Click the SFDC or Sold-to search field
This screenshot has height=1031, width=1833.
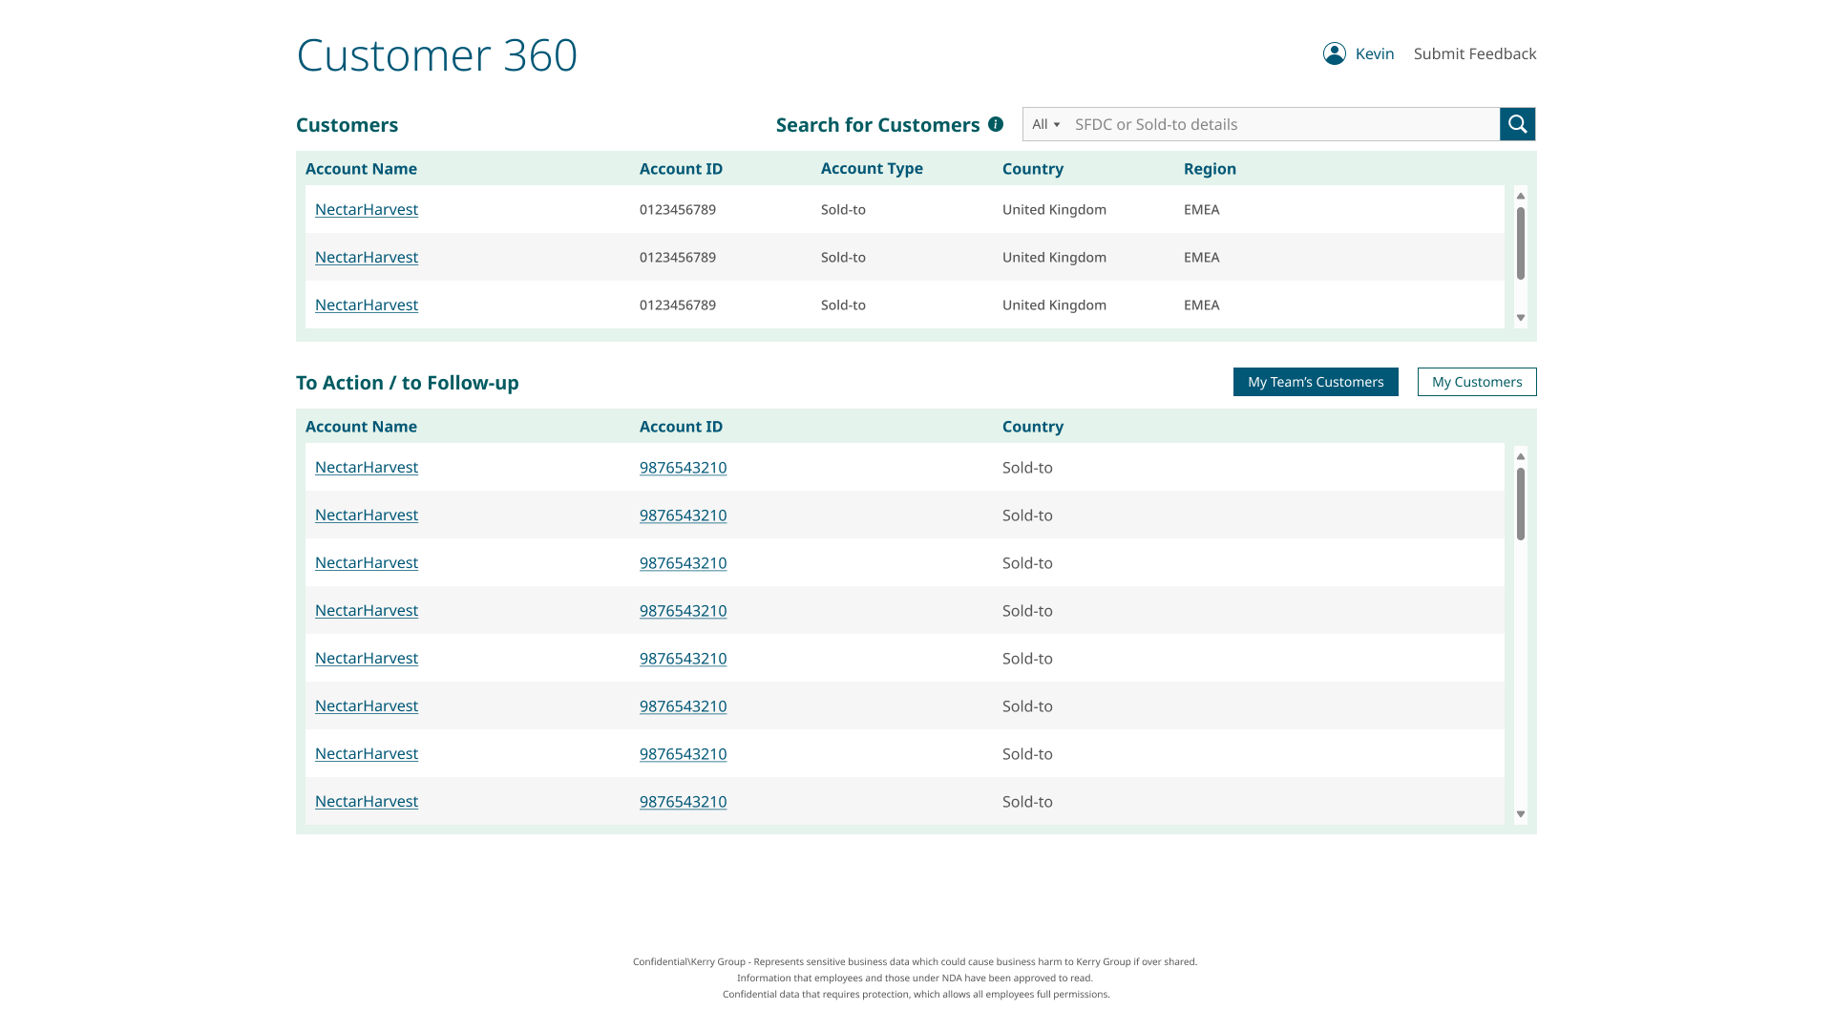pos(1279,124)
